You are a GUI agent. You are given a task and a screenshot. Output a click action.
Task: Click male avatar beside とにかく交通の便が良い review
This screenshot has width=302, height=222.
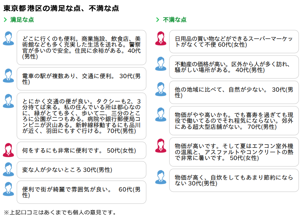coord(8,101)
